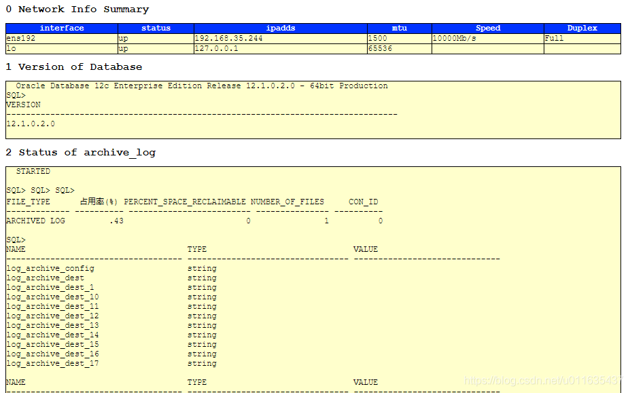Click the mtu column header
Viewport: 630px width, 393px height.
coord(400,28)
